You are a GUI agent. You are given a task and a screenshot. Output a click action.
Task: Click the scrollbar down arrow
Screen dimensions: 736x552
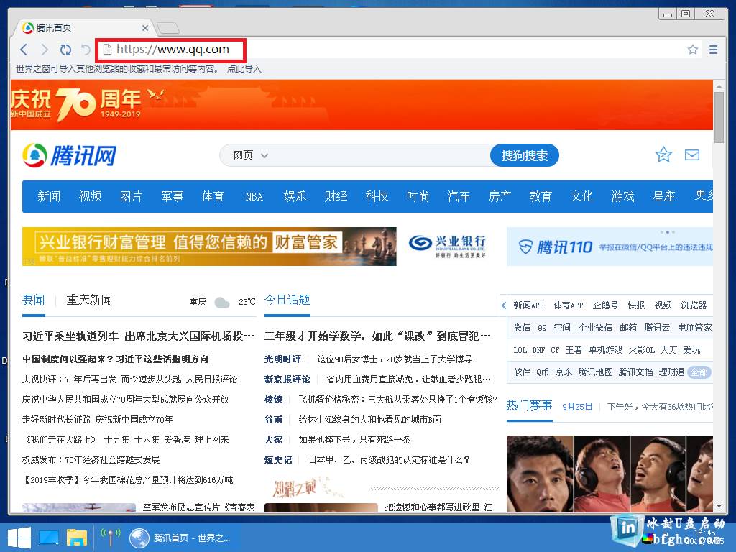(719, 507)
